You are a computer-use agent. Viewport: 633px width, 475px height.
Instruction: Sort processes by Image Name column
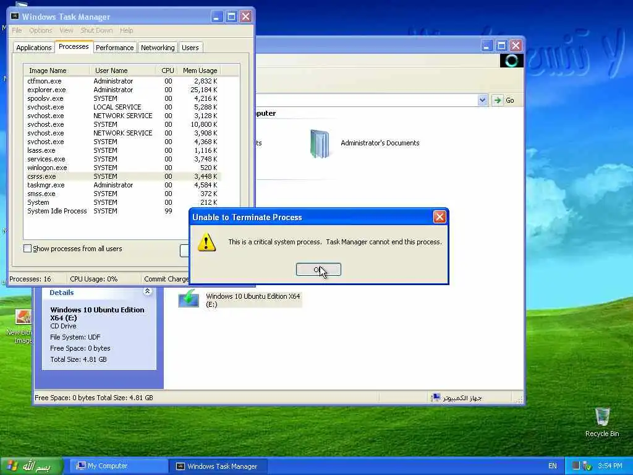coord(56,71)
